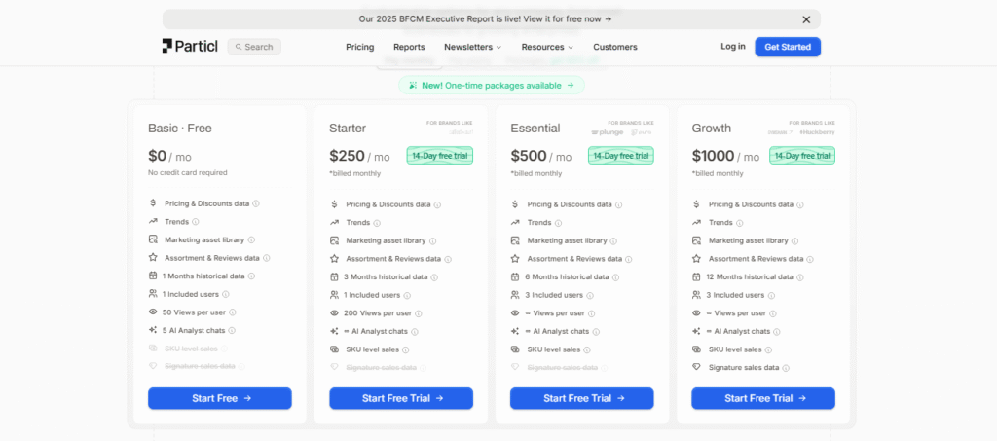Dismiss the BFCM Executive Report banner
The image size is (997, 441).
(x=806, y=18)
